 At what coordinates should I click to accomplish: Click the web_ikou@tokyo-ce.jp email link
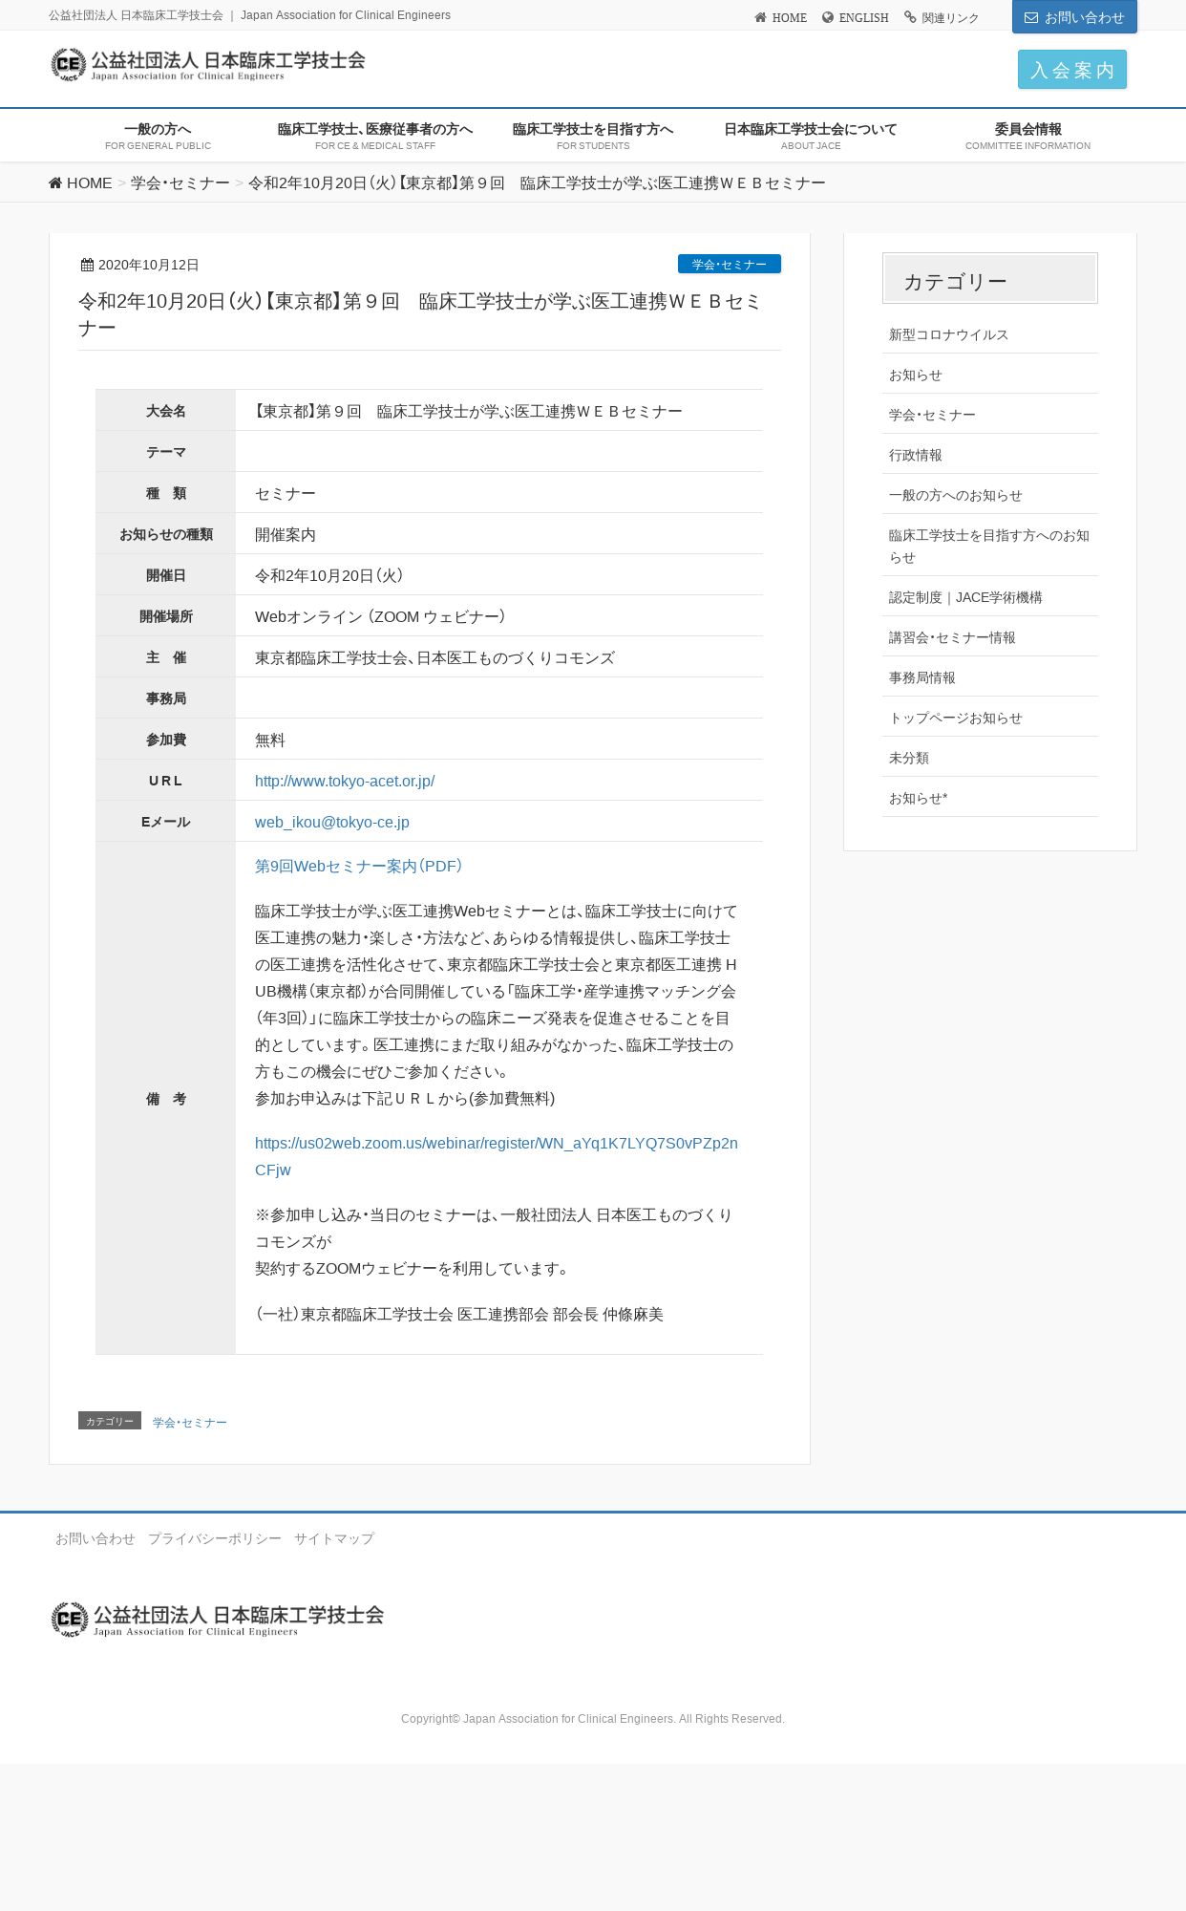332,822
